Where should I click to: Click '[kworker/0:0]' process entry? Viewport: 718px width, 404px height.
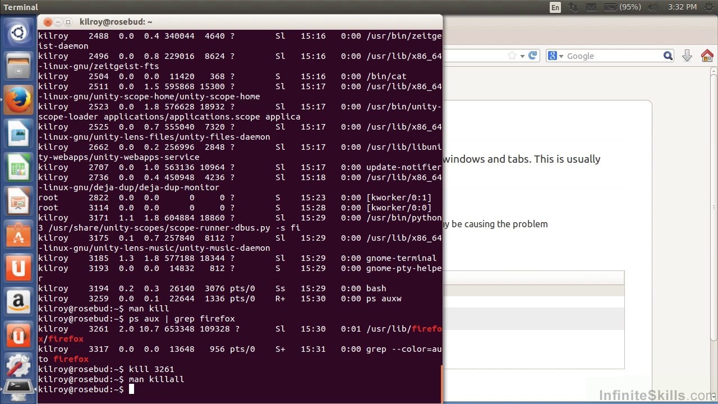[x=399, y=208]
